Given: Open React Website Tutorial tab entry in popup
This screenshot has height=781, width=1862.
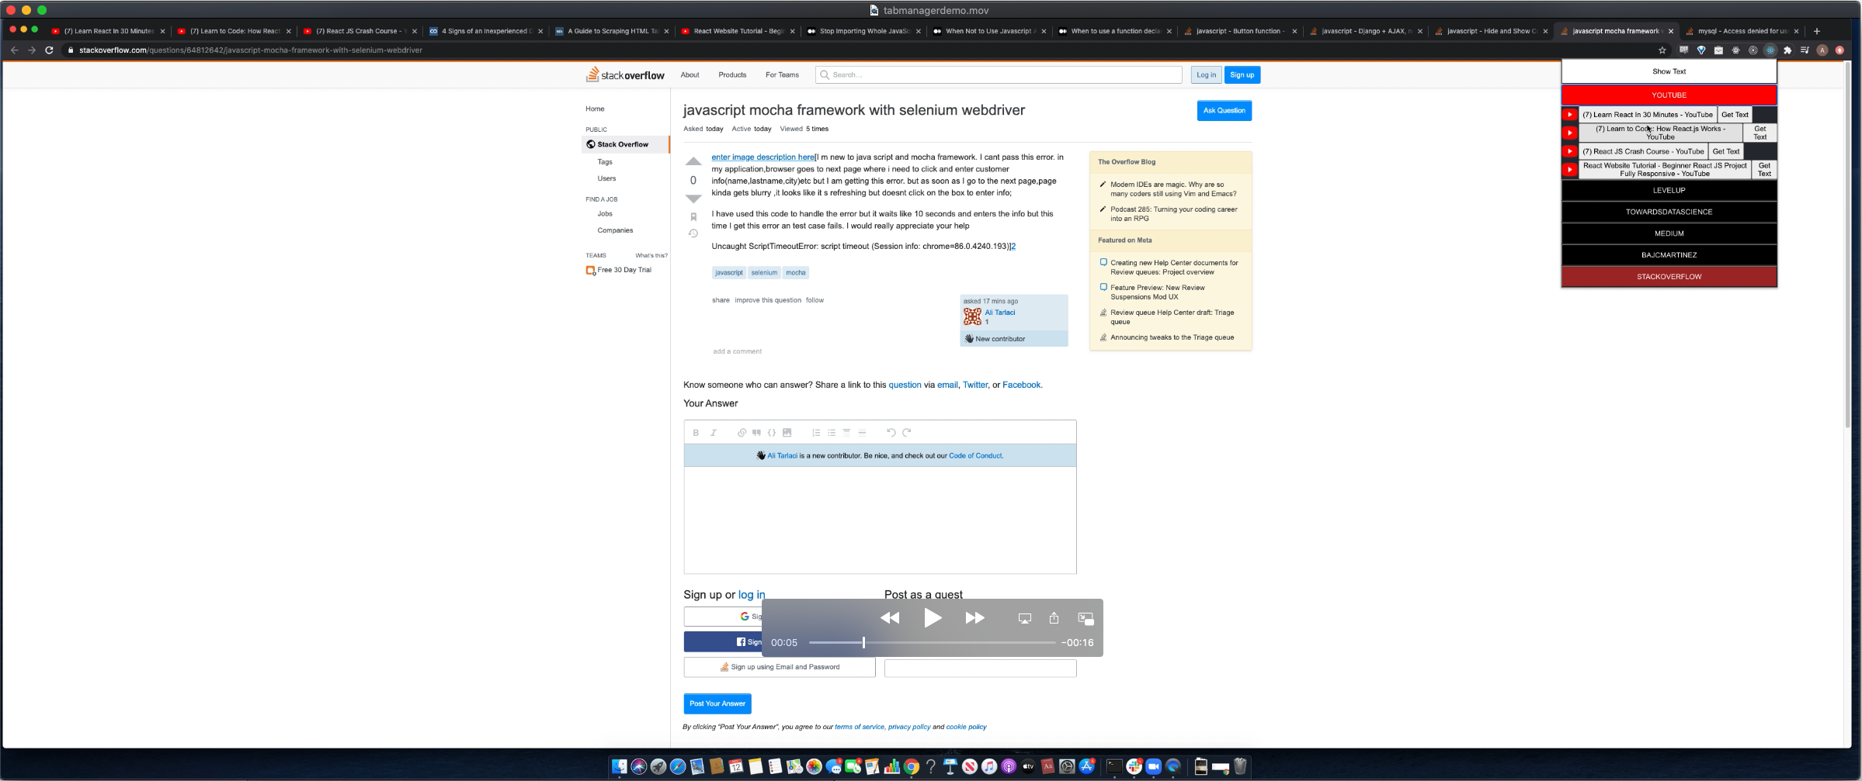Looking at the screenshot, I should coord(1665,170).
